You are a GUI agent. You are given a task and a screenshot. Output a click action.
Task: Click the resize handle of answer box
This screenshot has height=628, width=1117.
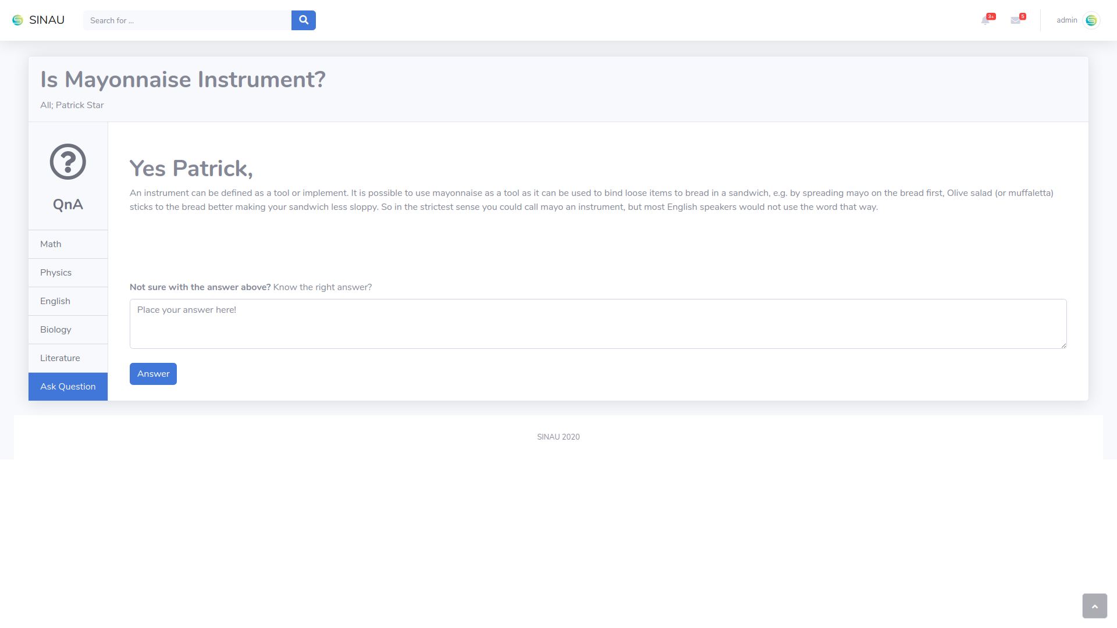pos(1063,345)
